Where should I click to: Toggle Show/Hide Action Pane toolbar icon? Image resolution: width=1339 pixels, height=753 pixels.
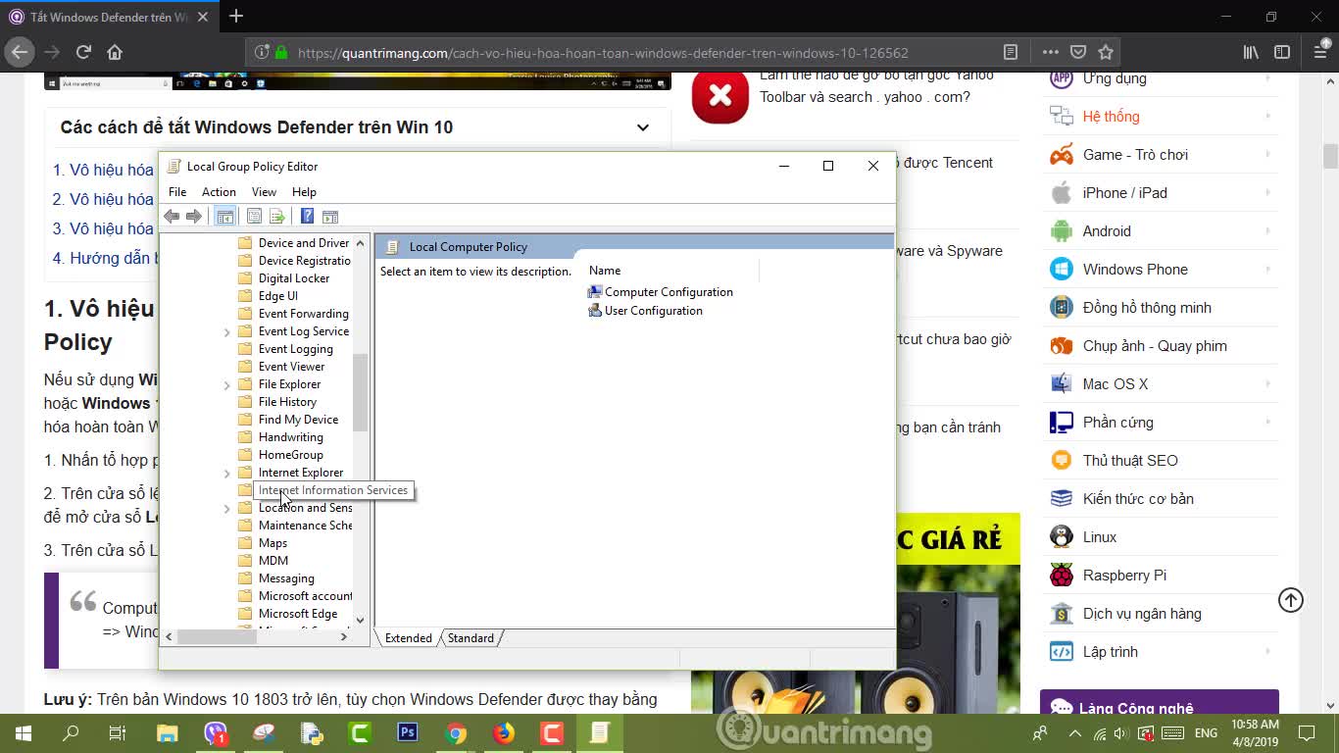(x=330, y=217)
